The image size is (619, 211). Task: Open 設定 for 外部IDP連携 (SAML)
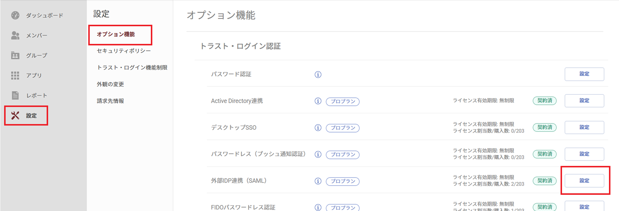pyautogui.click(x=584, y=181)
